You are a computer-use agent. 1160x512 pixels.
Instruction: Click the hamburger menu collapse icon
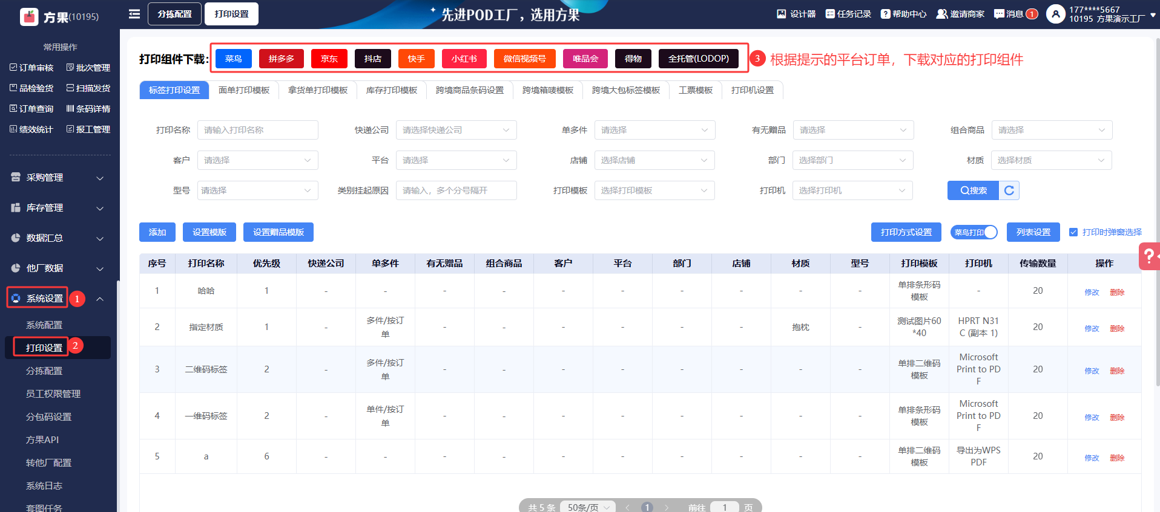point(134,14)
